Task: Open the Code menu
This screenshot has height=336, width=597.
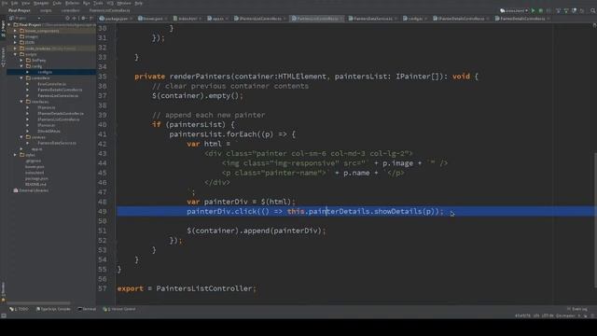Action: click(57, 3)
